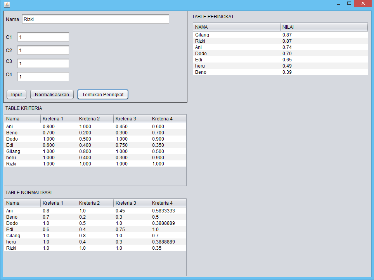The image size is (374, 280).
Task: Minimize the application window
Action: coord(338,3)
